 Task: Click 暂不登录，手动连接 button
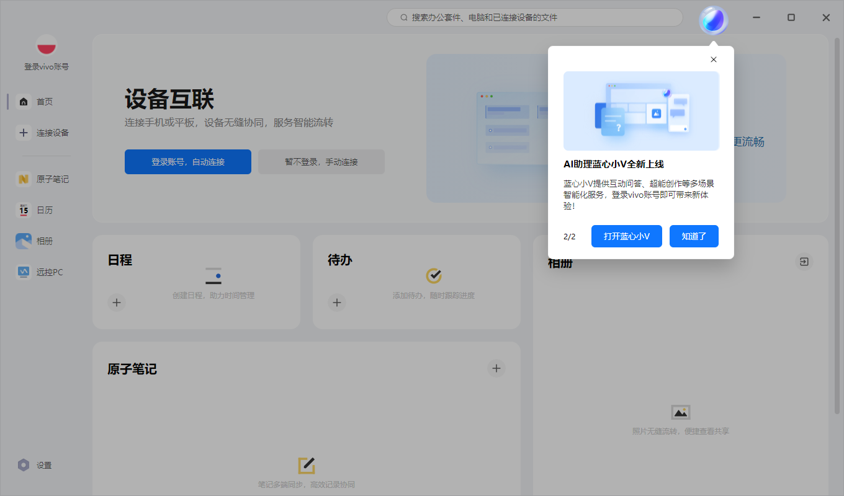(321, 162)
